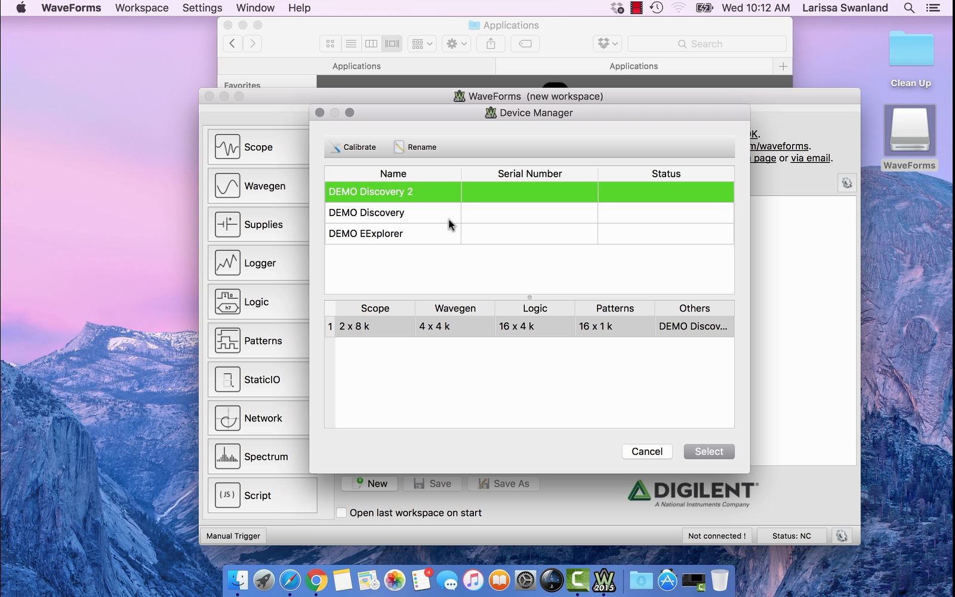The image size is (955, 597).
Task: Click the Name column header
Action: 393,174
